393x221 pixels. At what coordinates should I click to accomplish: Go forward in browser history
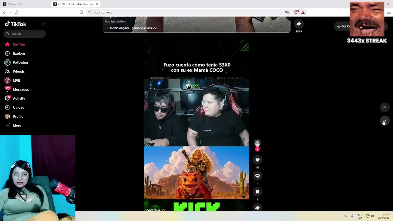point(10,12)
